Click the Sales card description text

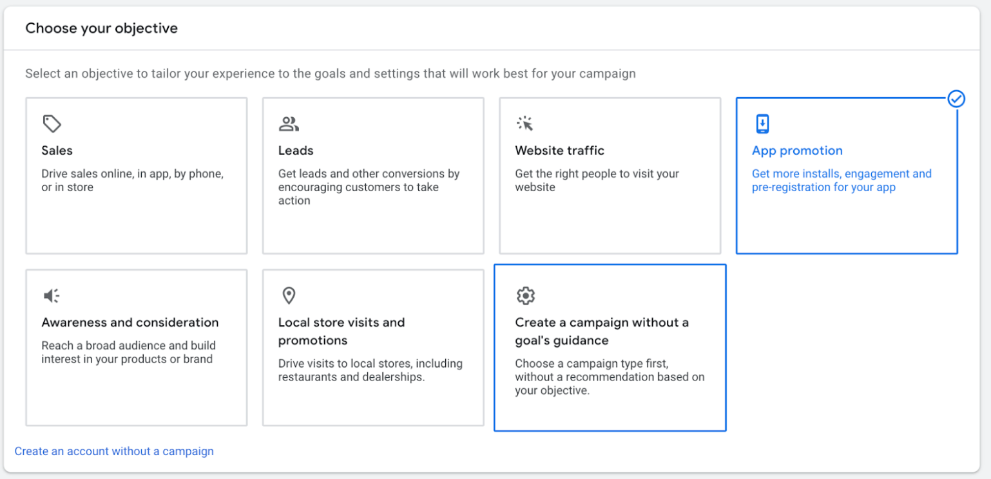(x=133, y=180)
